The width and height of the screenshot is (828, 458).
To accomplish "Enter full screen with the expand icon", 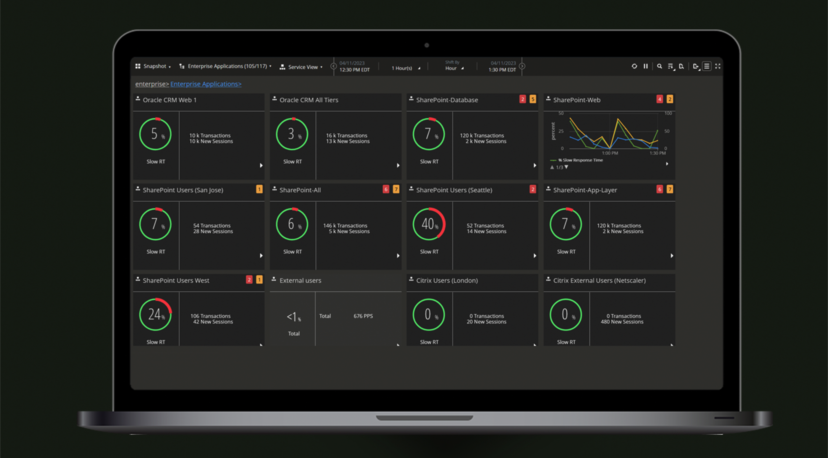I will (717, 66).
